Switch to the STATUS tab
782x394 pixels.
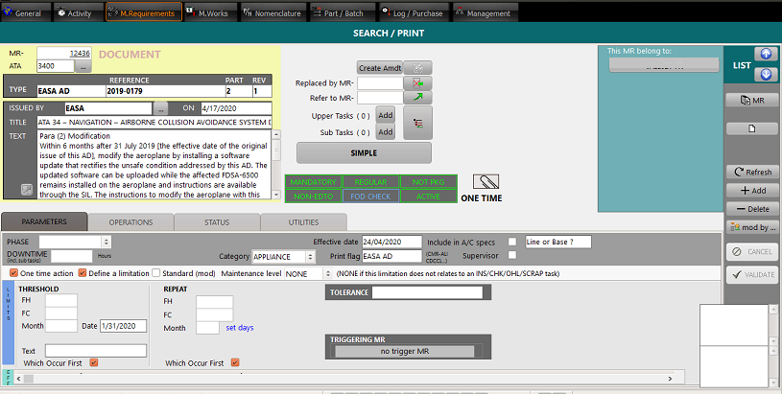pos(217,222)
